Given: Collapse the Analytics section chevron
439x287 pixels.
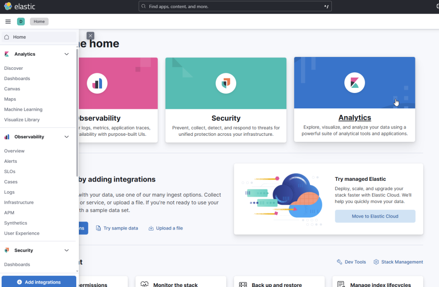Looking at the screenshot, I should click(x=66, y=54).
